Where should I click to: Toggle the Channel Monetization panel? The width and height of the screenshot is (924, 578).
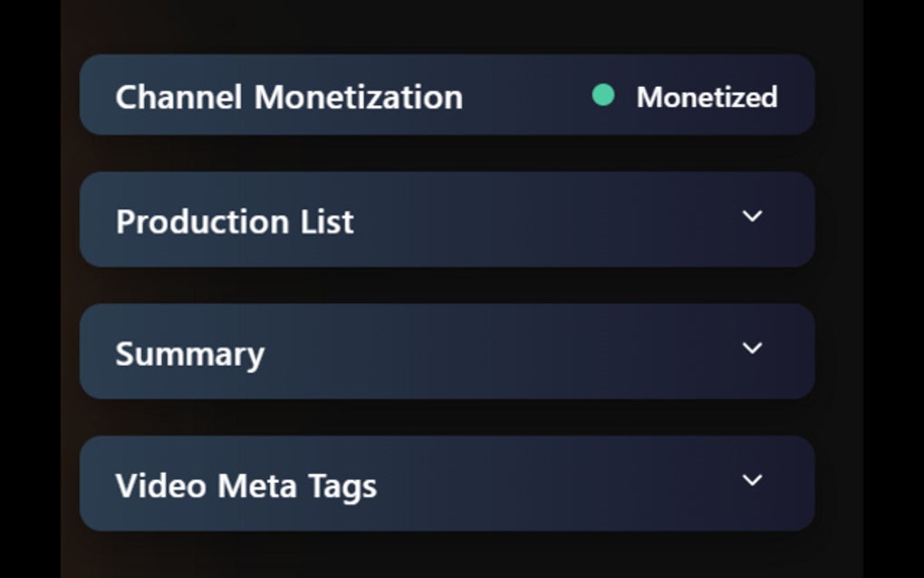pos(447,94)
